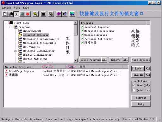Click the 连接向导 shortcut icon
This screenshot has width=162, height=122.
82,43
